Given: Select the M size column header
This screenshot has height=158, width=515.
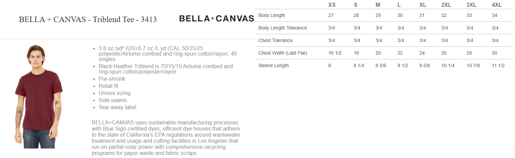Looking at the screenshot, I should 378,5.
